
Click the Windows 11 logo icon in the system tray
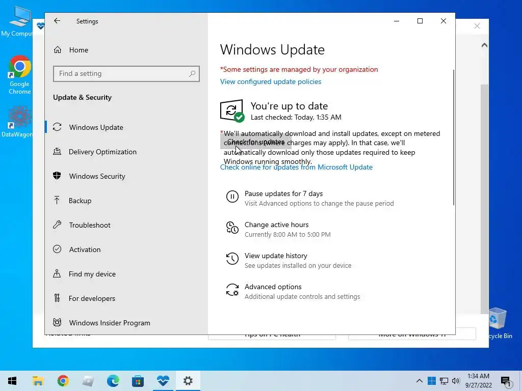click(431, 381)
